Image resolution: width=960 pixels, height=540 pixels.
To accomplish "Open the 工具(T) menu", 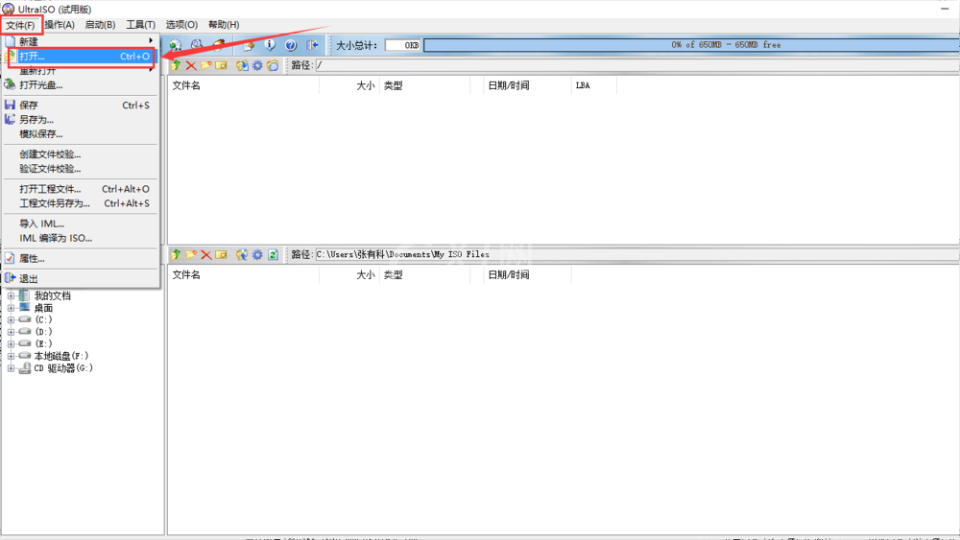I will (x=140, y=25).
